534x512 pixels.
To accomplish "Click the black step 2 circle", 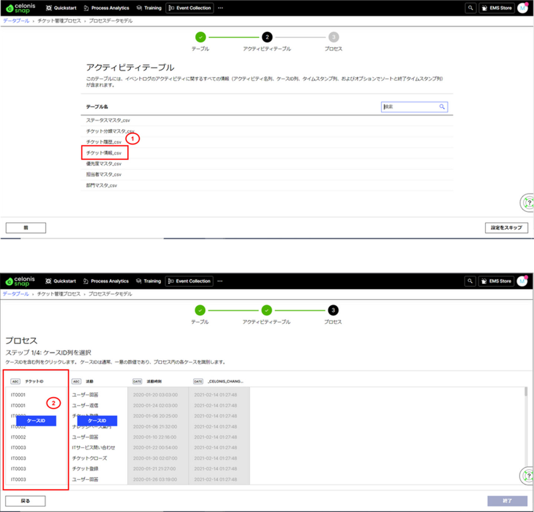I will pyautogui.click(x=267, y=37).
